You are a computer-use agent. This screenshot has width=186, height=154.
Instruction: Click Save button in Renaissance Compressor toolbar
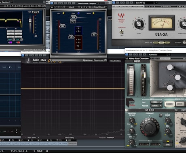pyautogui.click(x=102, y=7)
